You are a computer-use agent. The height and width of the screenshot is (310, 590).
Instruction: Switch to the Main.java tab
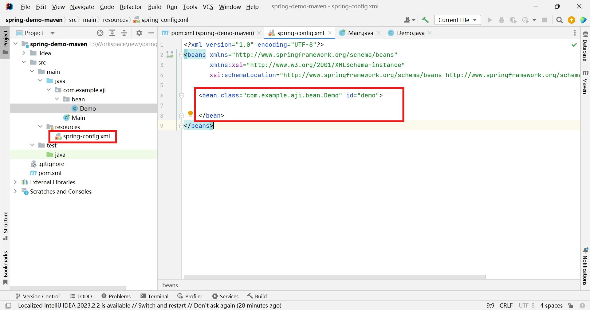(360, 33)
